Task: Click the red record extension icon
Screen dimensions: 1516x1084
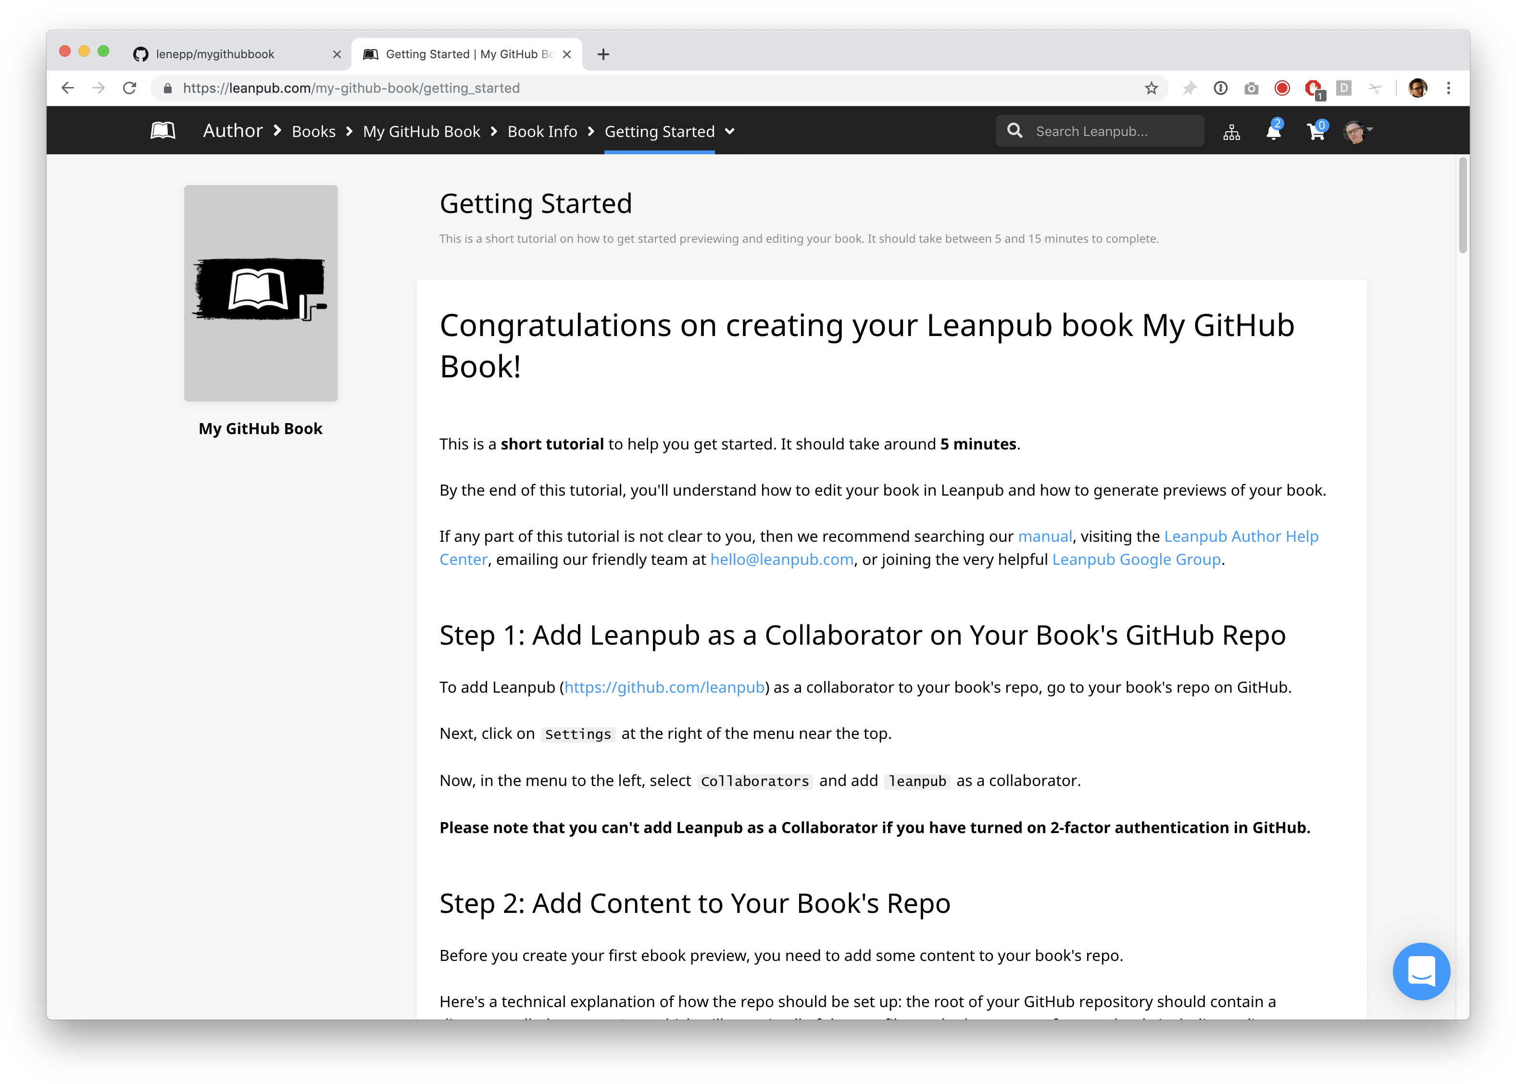Action: coord(1282,88)
